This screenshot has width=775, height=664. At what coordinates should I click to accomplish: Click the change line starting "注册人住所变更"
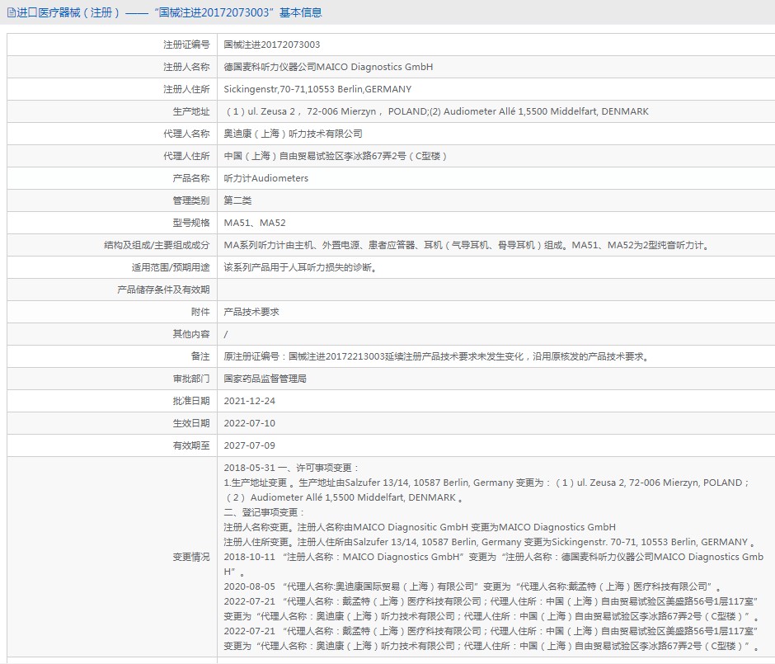click(x=489, y=542)
